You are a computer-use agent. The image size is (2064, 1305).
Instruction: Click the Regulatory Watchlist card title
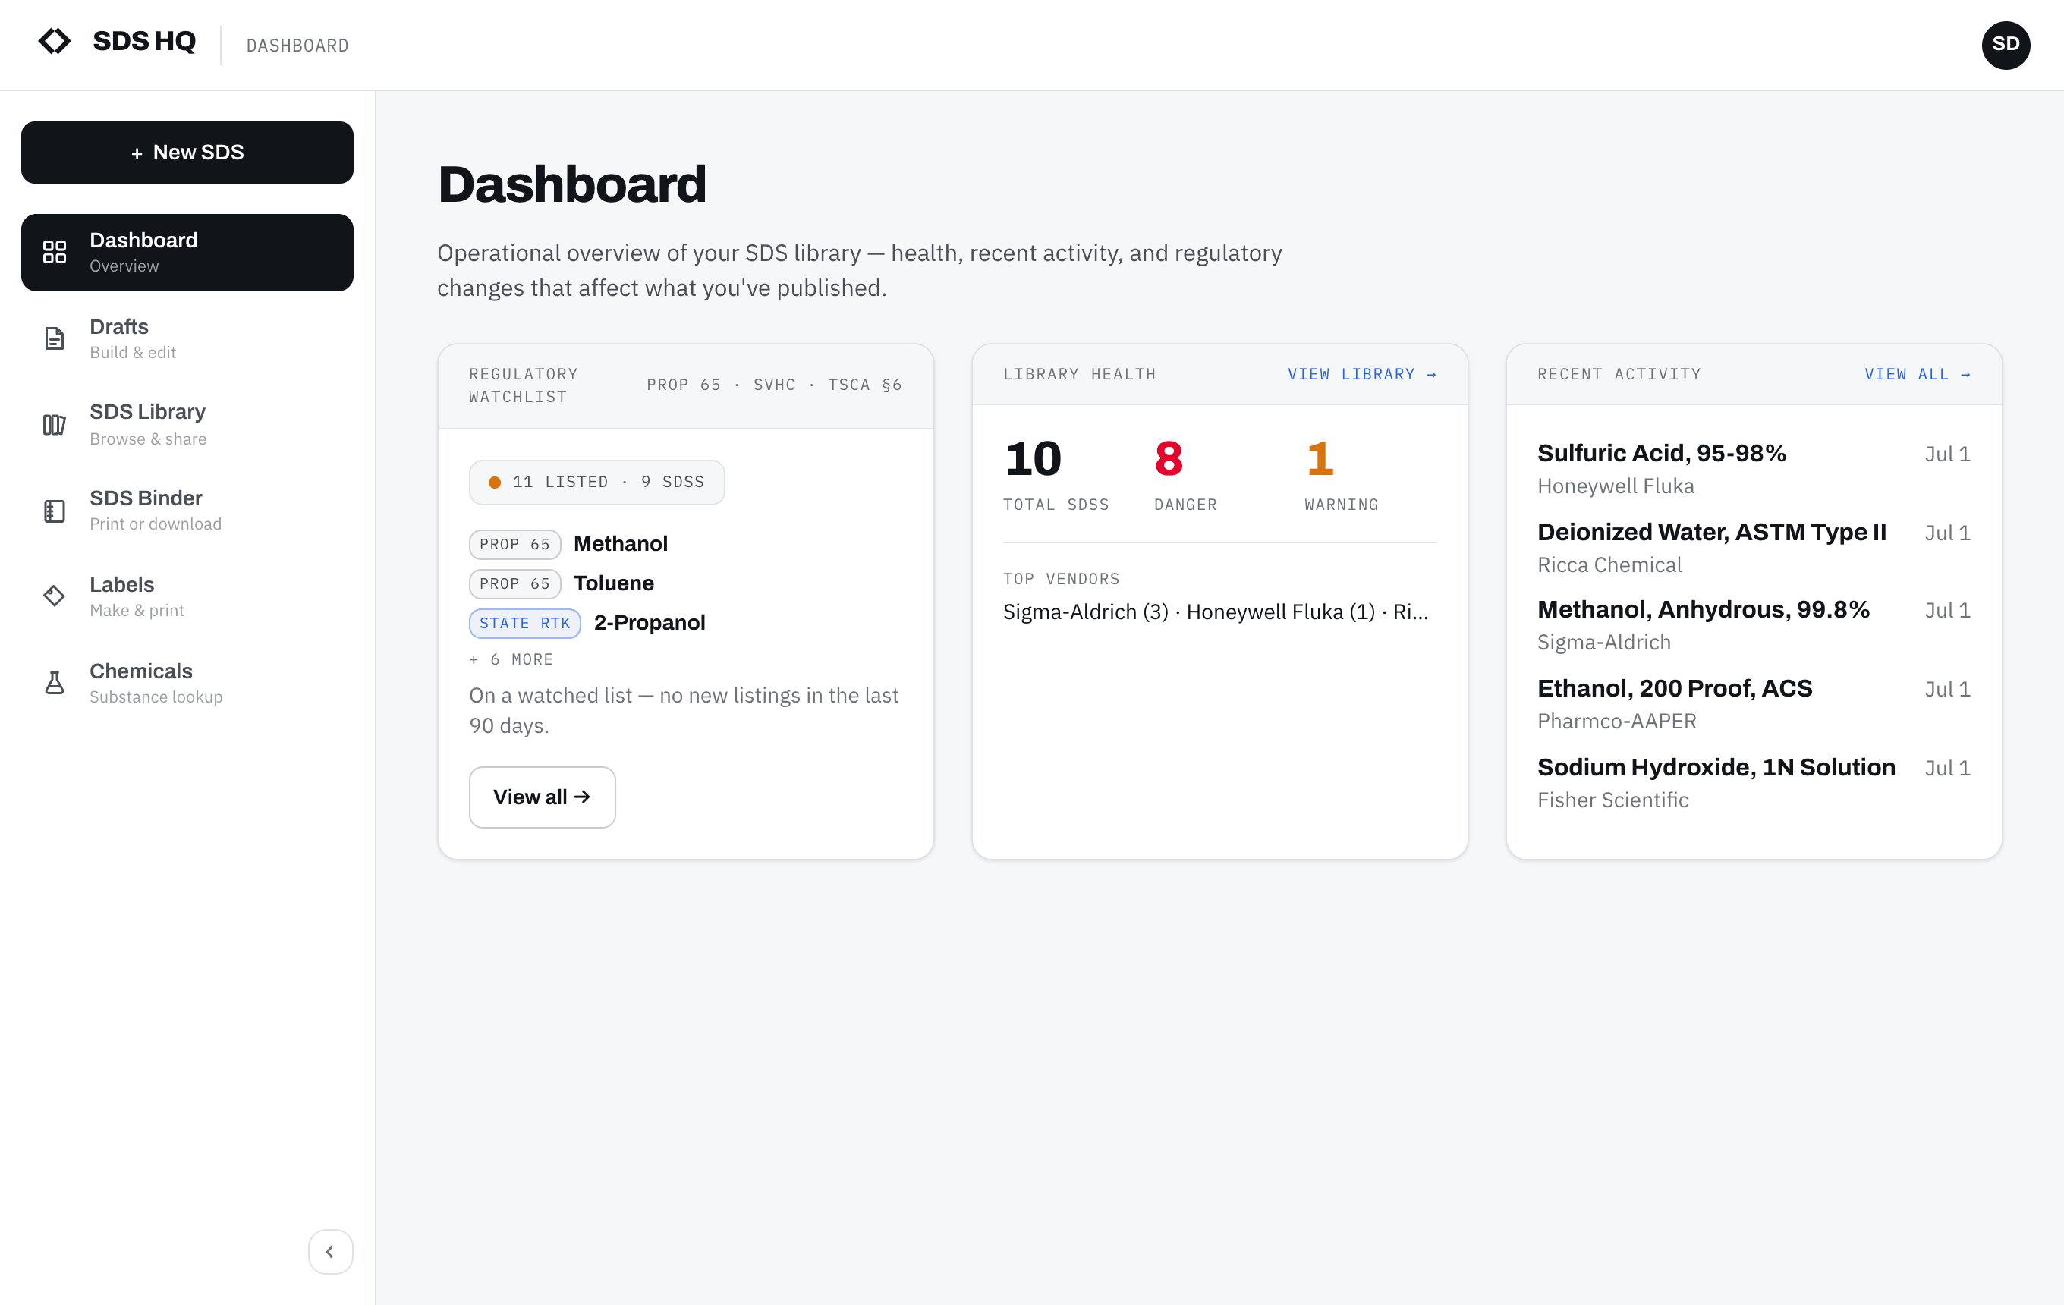(524, 385)
